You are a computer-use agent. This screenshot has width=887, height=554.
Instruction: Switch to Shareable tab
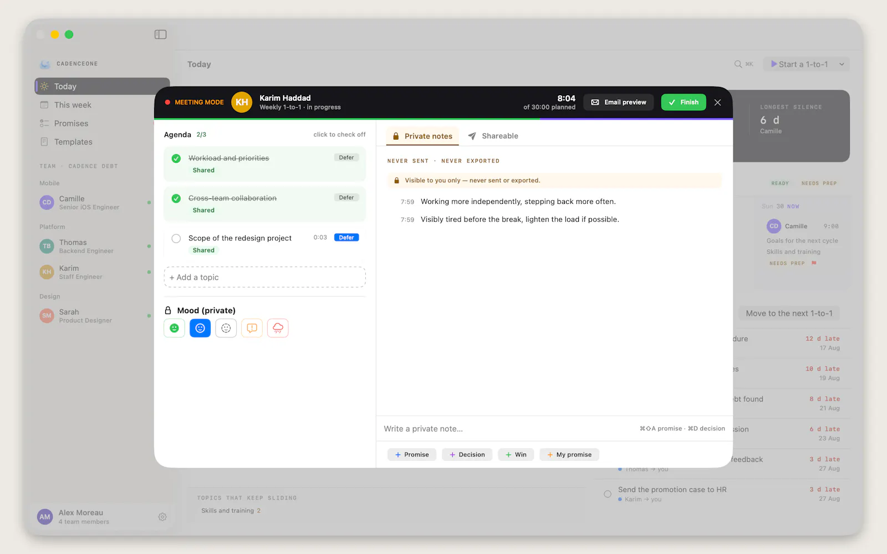(493, 136)
